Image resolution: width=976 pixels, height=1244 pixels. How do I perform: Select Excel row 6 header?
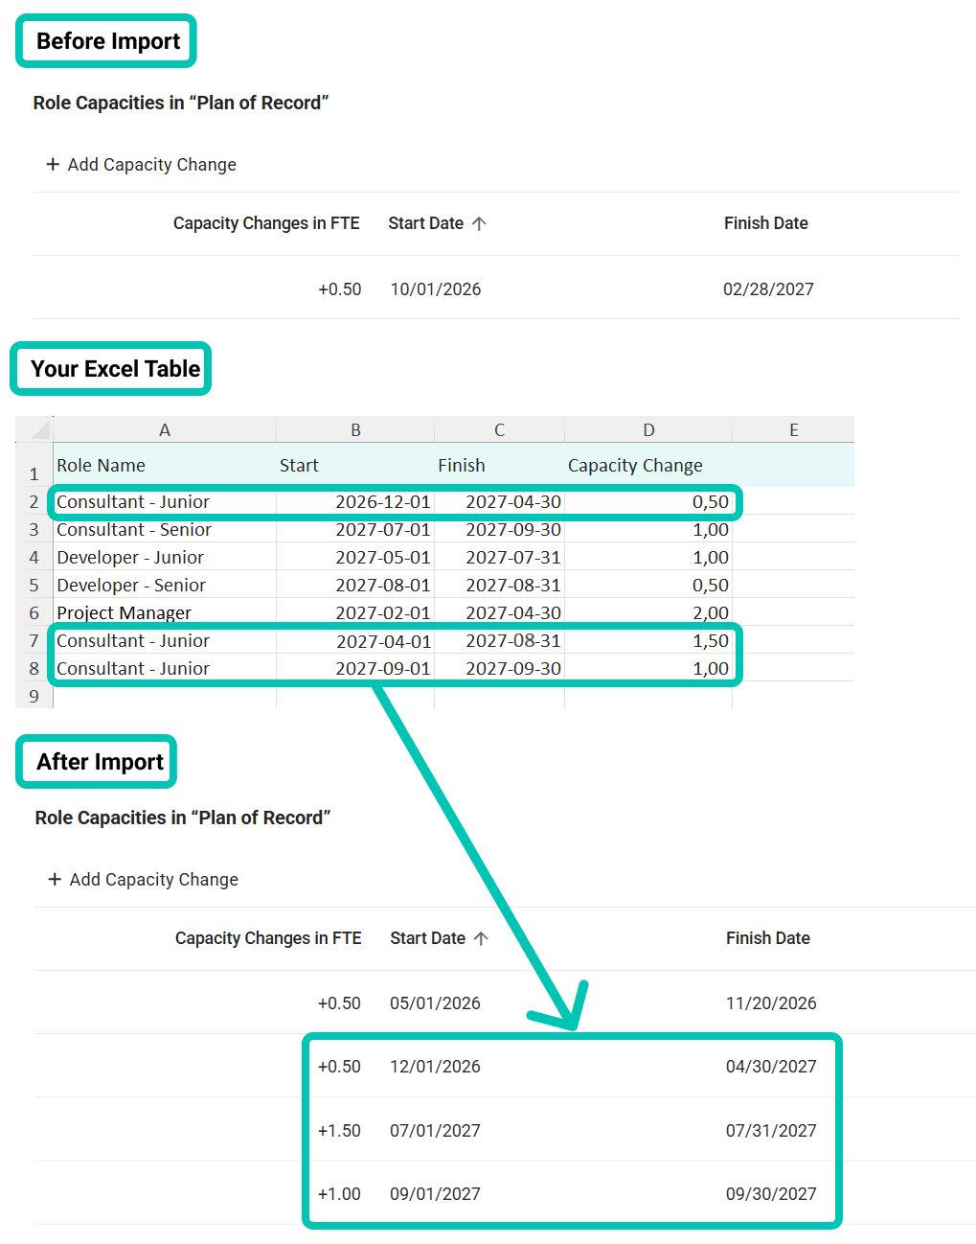(34, 612)
